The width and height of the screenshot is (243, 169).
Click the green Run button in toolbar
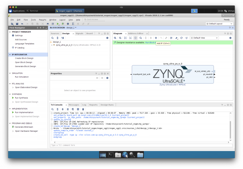click(x=58, y=24)
